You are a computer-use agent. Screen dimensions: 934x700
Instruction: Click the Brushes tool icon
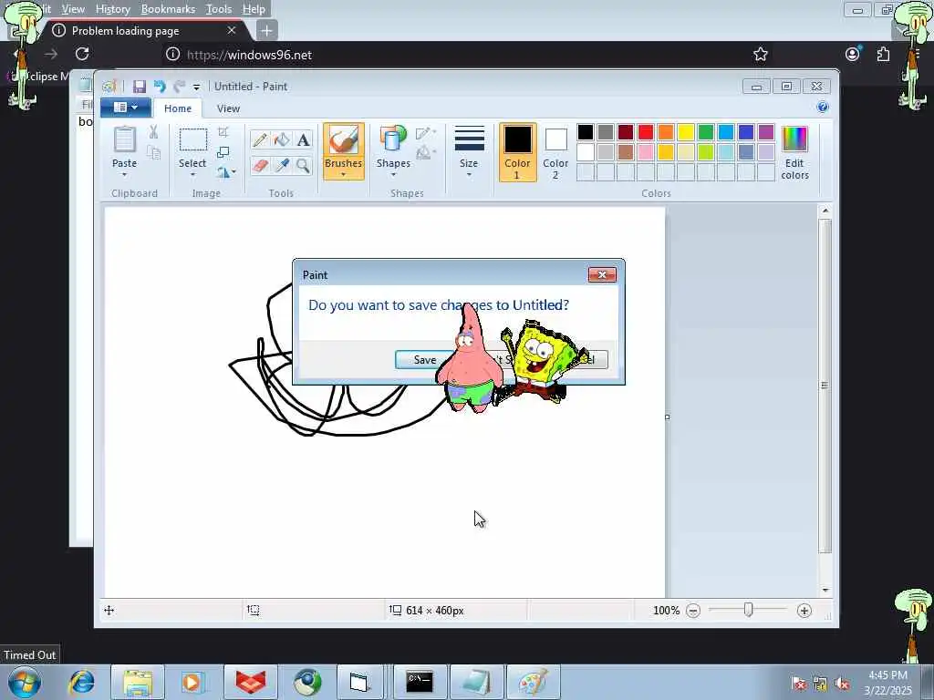(344, 140)
